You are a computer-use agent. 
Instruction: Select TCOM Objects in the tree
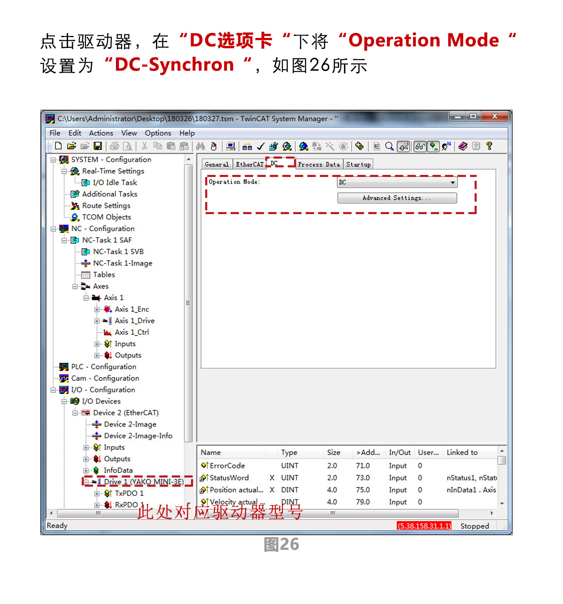[106, 217]
